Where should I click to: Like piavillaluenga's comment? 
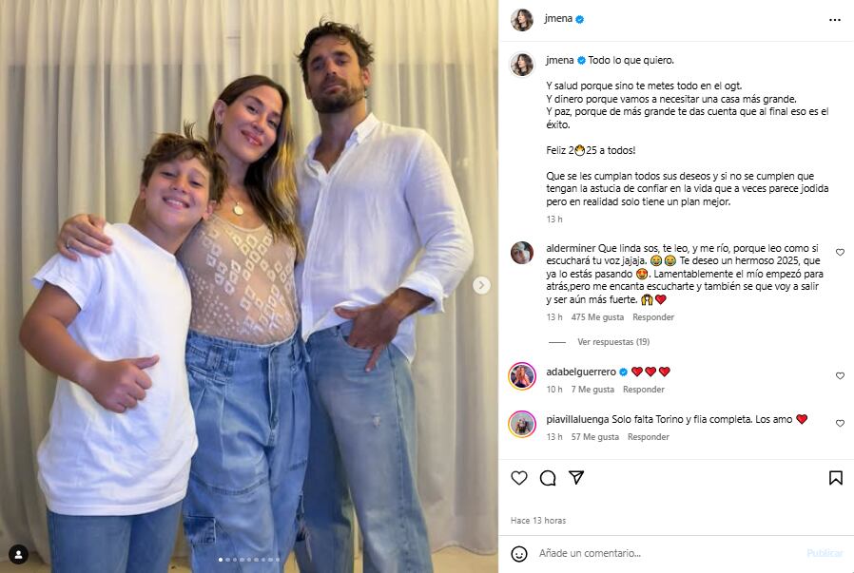pos(840,423)
